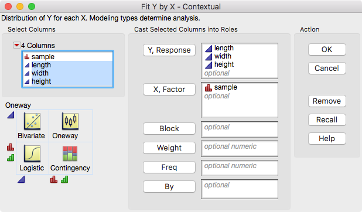Click the Y, Response role button

coord(169,50)
